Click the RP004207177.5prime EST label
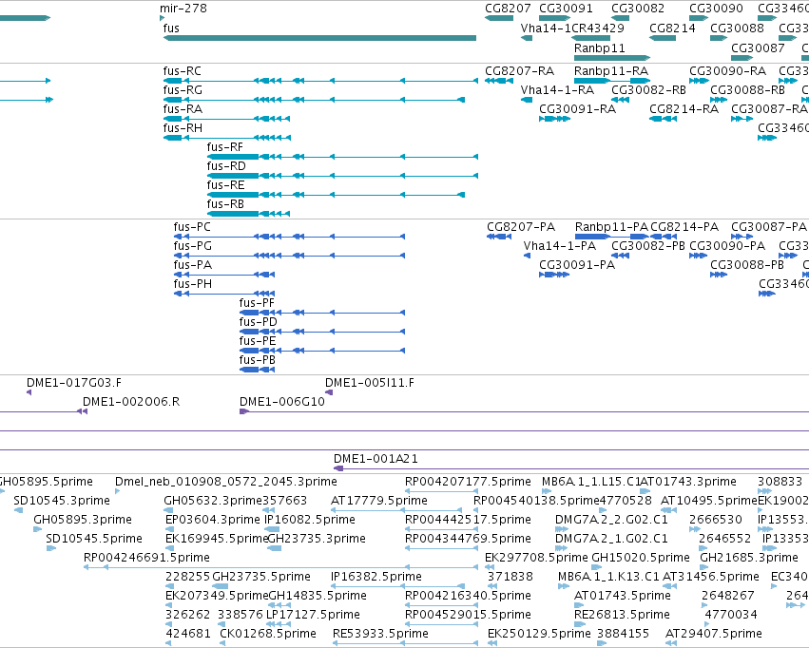This screenshot has width=809, height=648. (x=468, y=482)
